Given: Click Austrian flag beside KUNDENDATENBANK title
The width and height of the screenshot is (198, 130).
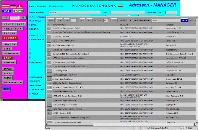Looking at the screenshot, I should (121, 6).
